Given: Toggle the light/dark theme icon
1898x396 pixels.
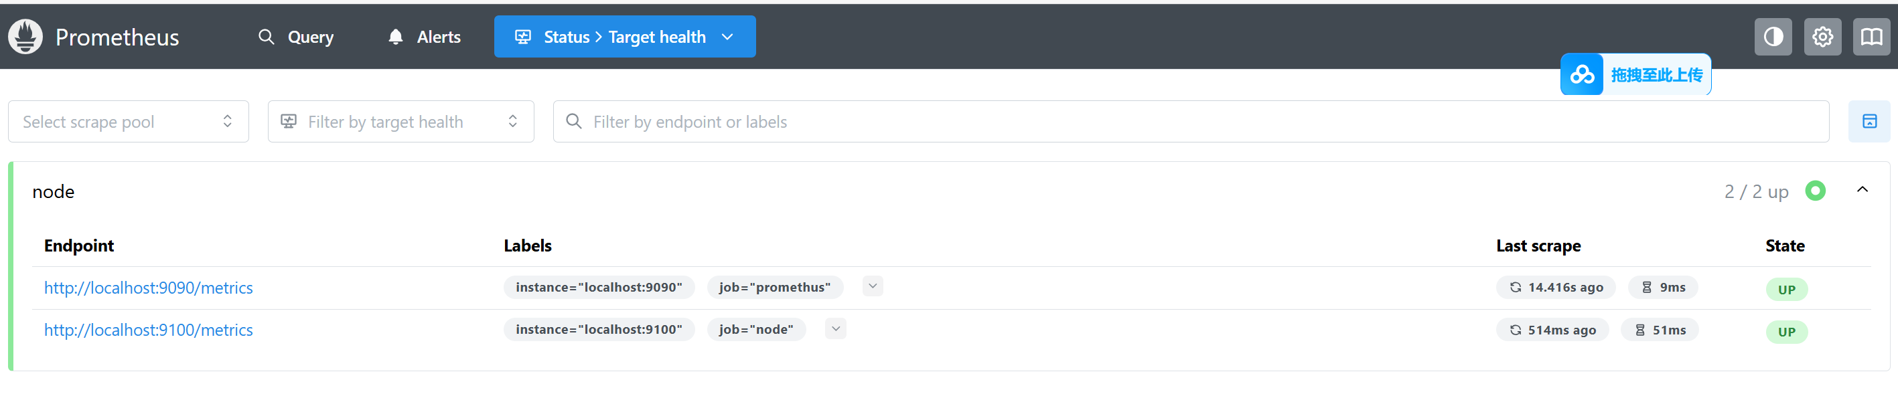Looking at the screenshot, I should [x=1773, y=37].
